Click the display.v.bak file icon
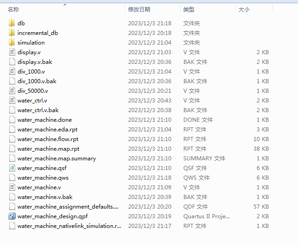Screen dimensions: 298x244 (x=12, y=62)
